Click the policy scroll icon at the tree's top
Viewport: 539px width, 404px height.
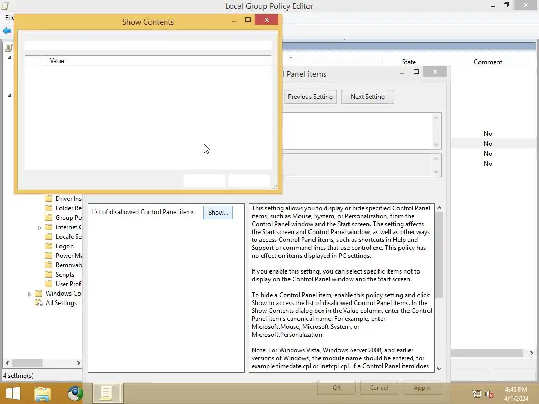pos(8,48)
